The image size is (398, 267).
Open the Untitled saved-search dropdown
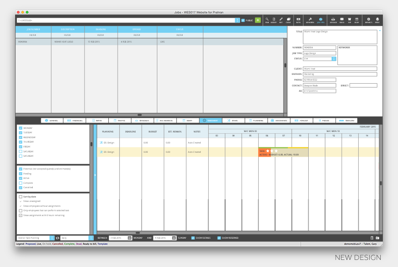pos(237,20)
